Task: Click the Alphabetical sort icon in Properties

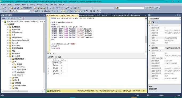Action: coord(153,22)
